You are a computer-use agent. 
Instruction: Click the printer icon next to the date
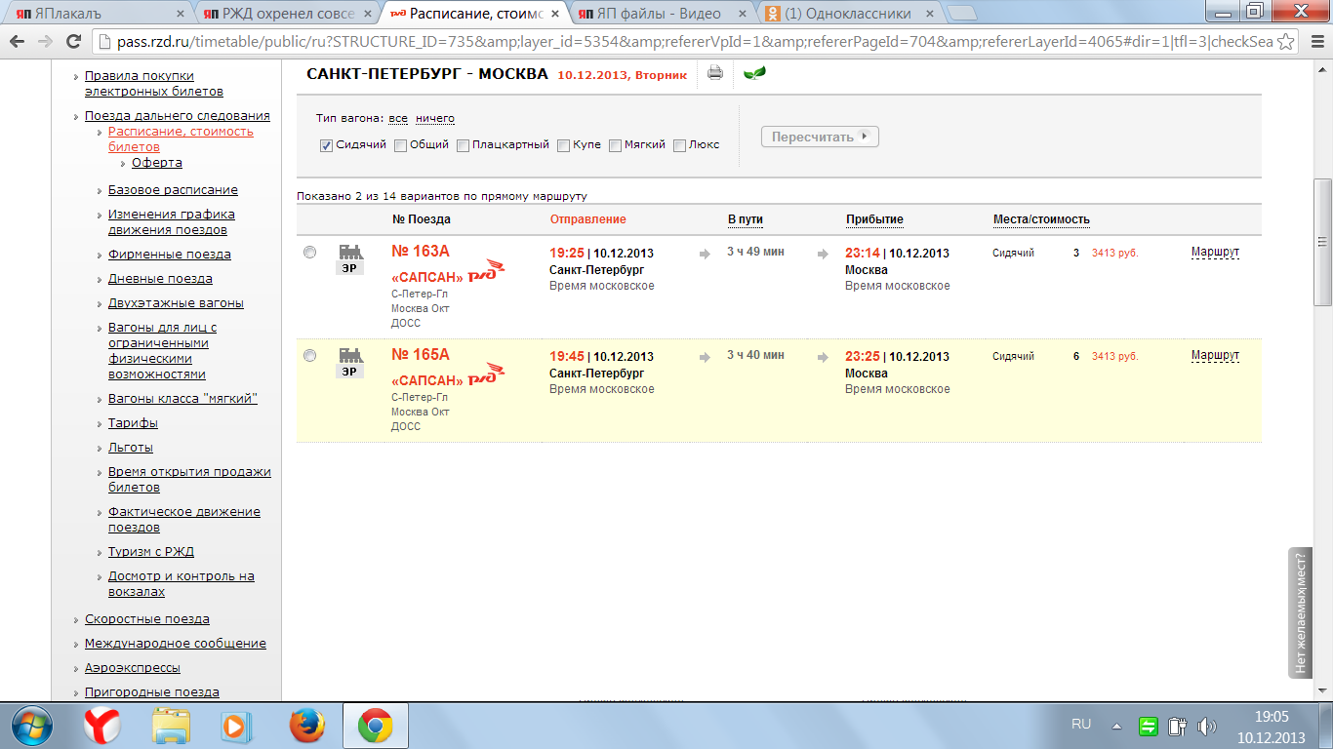point(715,73)
